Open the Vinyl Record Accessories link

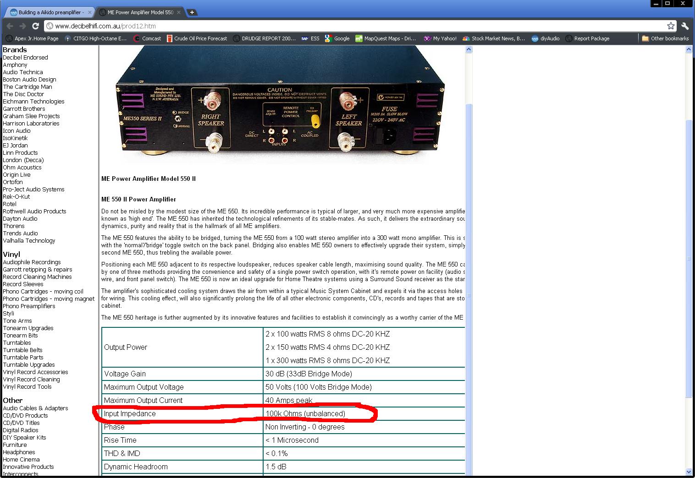[35, 372]
